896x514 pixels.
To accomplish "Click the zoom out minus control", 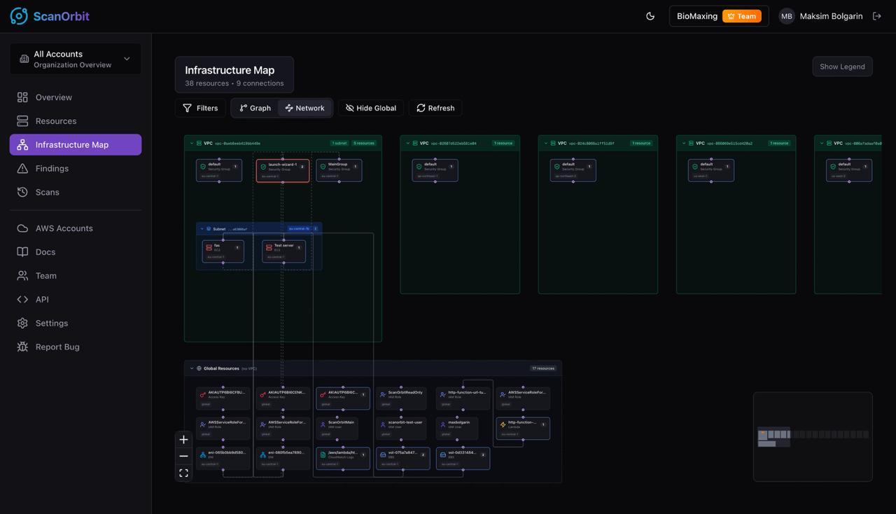I will point(183,456).
